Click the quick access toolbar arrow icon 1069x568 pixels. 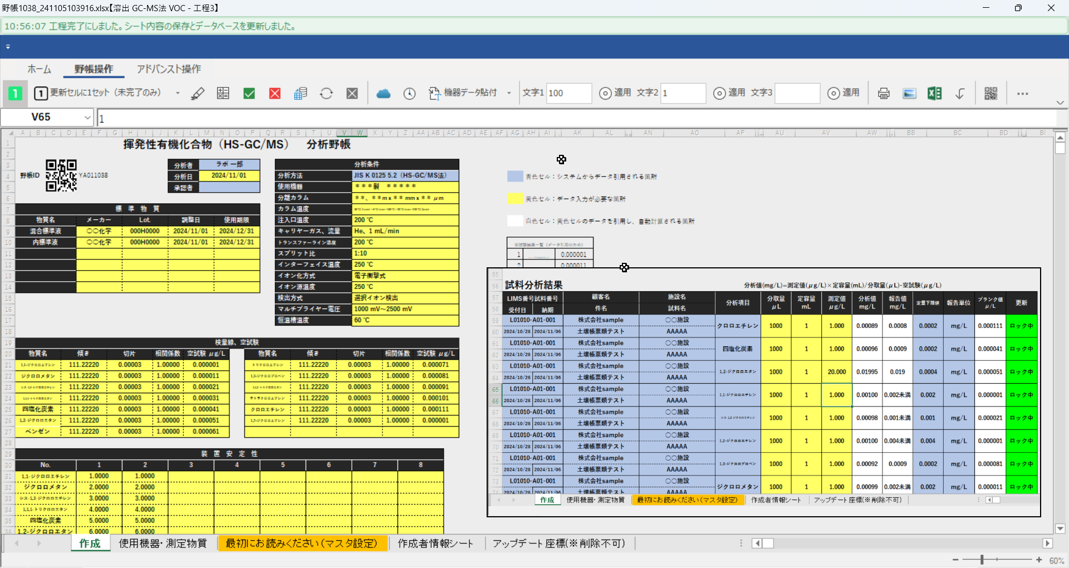point(8,47)
